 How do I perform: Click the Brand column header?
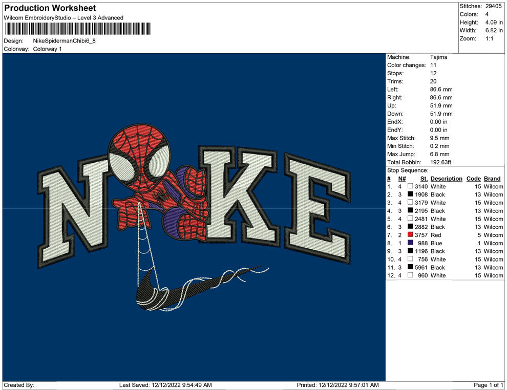[x=492, y=179]
